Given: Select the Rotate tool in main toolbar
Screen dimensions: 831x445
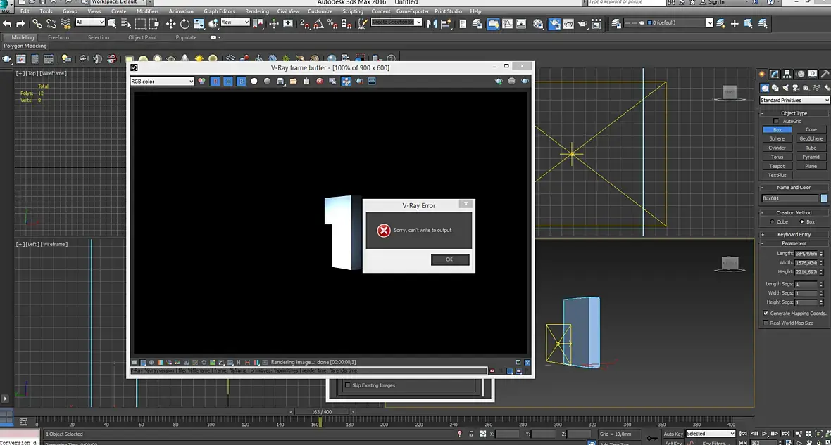Looking at the screenshot, I should click(185, 23).
